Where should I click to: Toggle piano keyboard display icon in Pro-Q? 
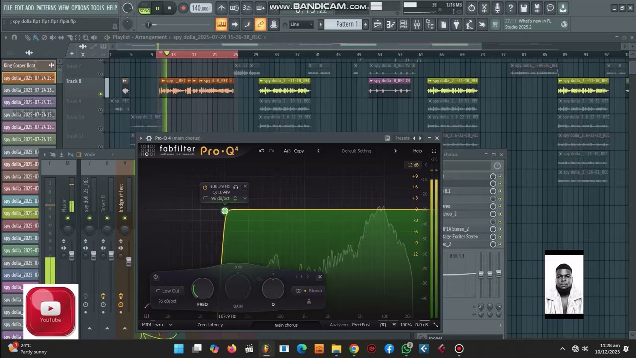pyautogui.click(x=146, y=316)
